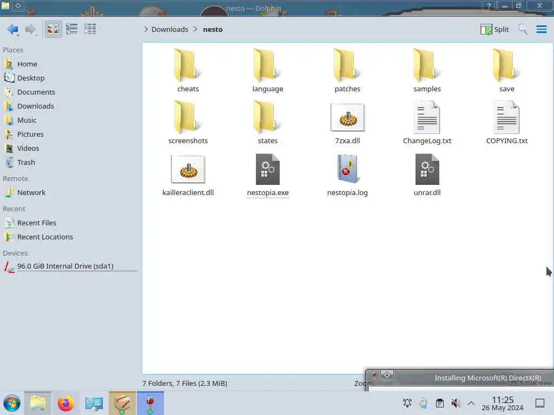Open notifications bell in tray
Viewport: 554px width, 415px height.
(407, 403)
